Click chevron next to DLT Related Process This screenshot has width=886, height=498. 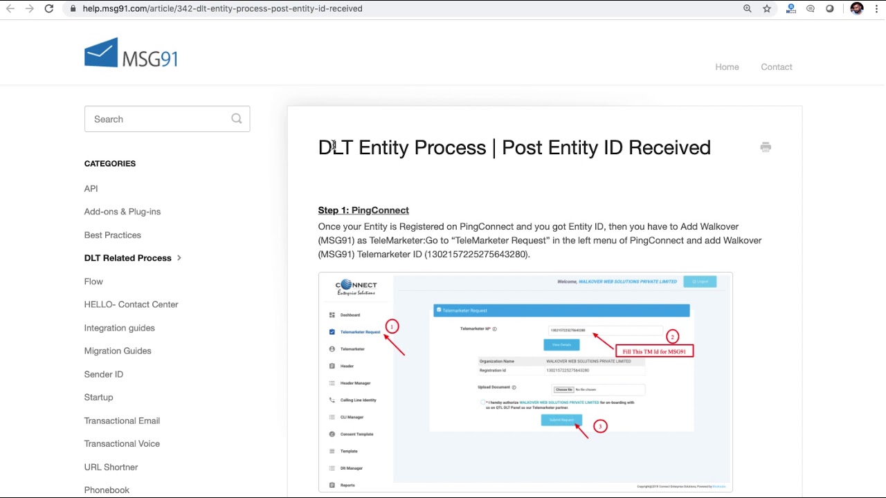click(179, 258)
